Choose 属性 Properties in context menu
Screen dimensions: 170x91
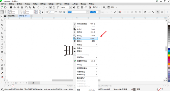tap(85, 90)
